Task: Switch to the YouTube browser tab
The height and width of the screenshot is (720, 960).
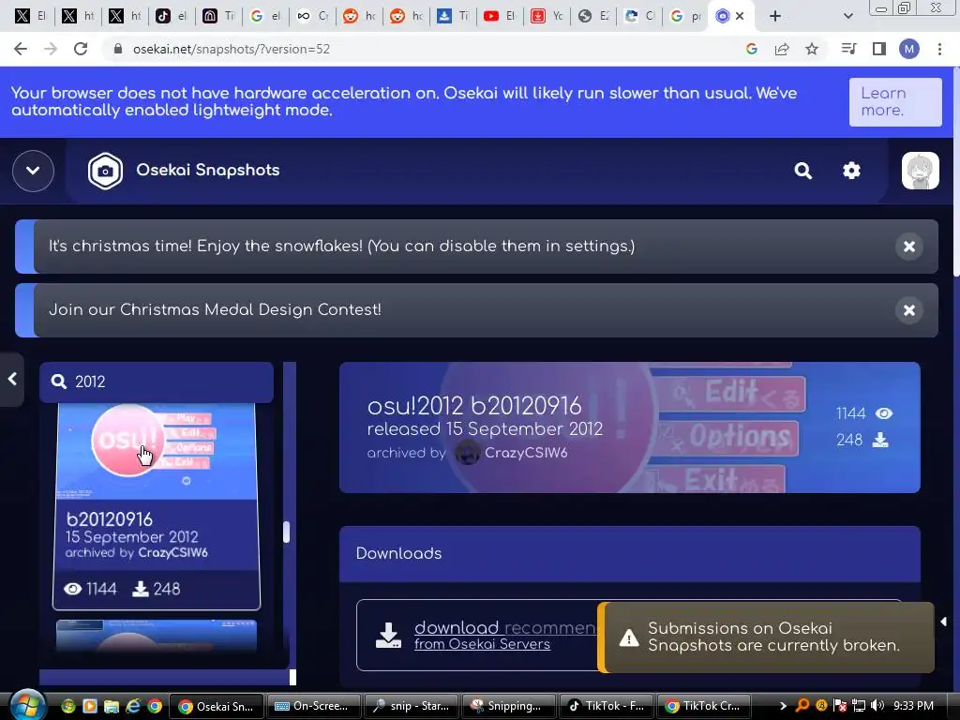Action: (501, 16)
